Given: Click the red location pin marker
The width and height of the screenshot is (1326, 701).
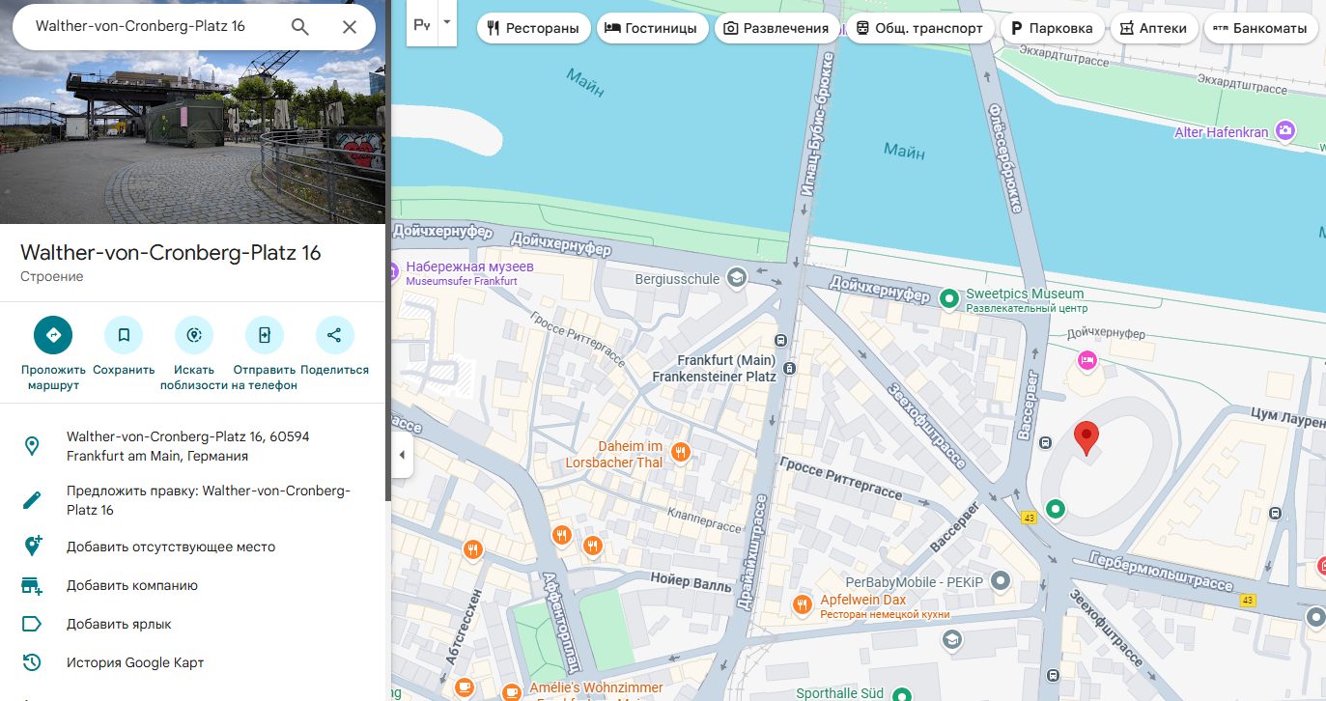Looking at the screenshot, I should 1086,437.
